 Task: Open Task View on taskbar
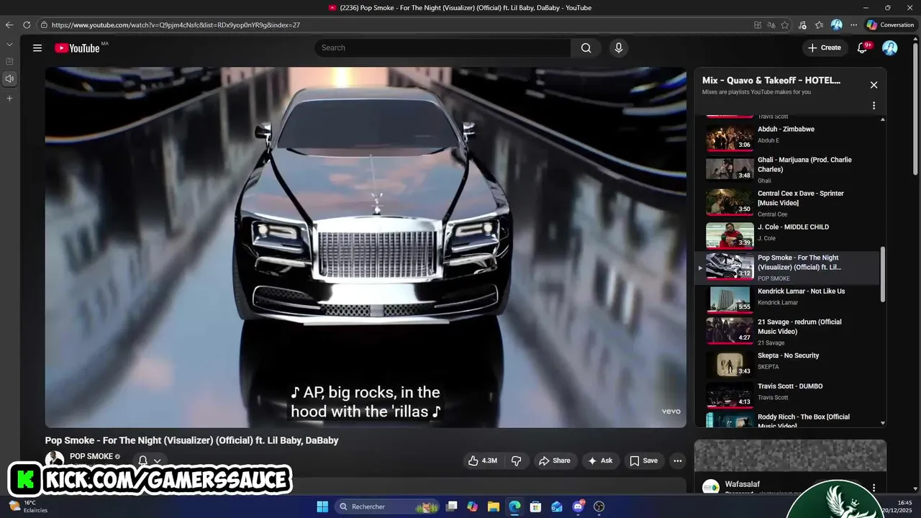[452, 506]
